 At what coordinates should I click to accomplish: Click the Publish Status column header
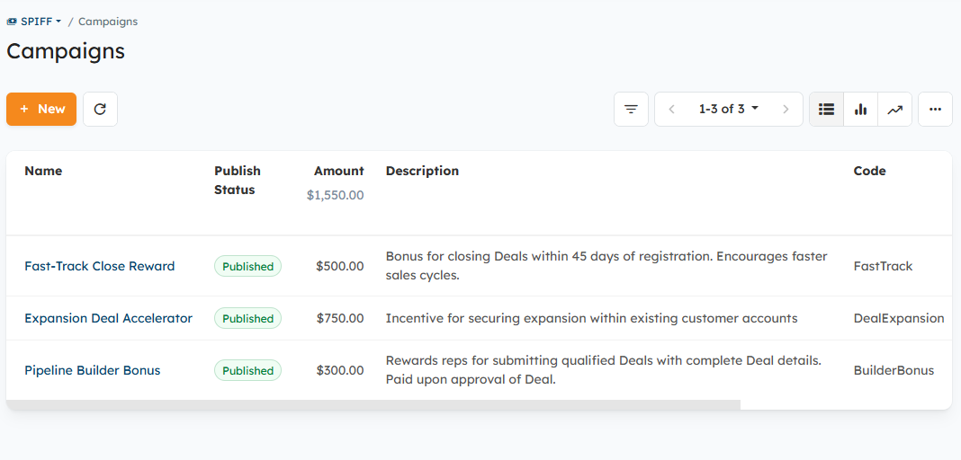point(237,180)
